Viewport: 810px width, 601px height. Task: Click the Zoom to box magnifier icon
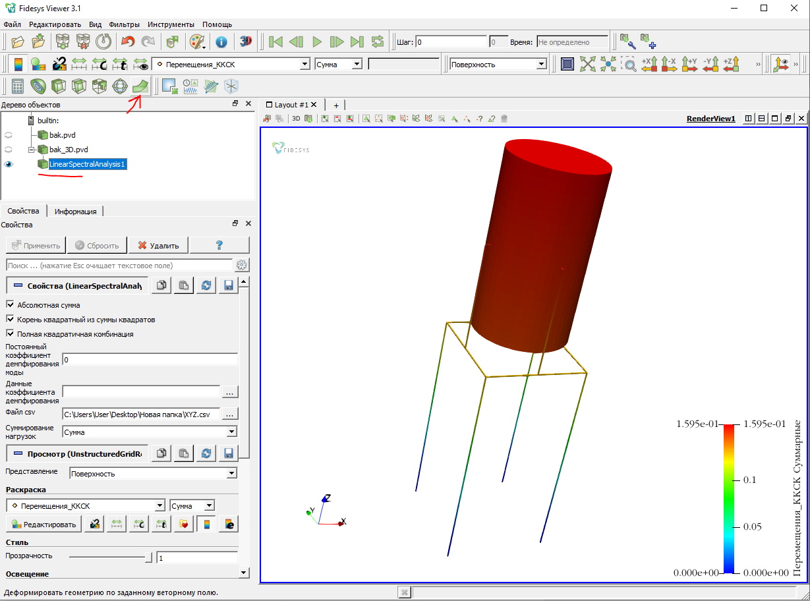pyautogui.click(x=629, y=64)
